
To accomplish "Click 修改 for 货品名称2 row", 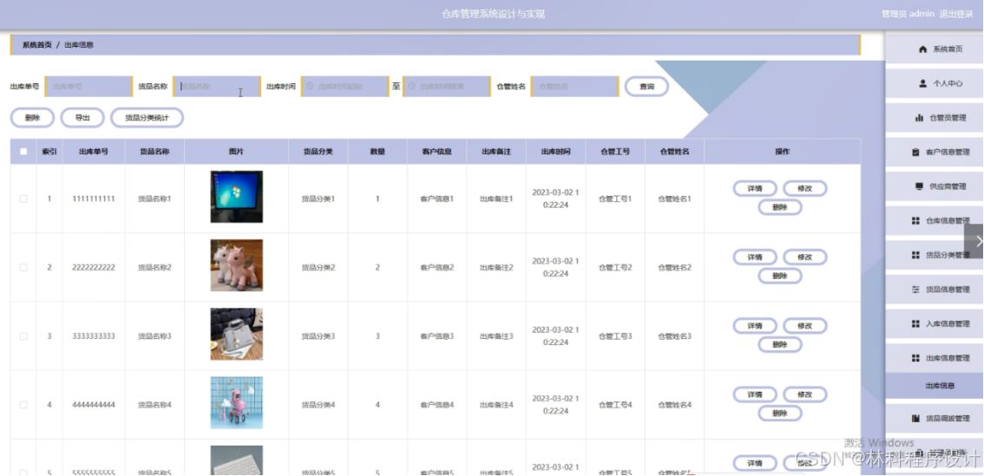I will [x=804, y=258].
